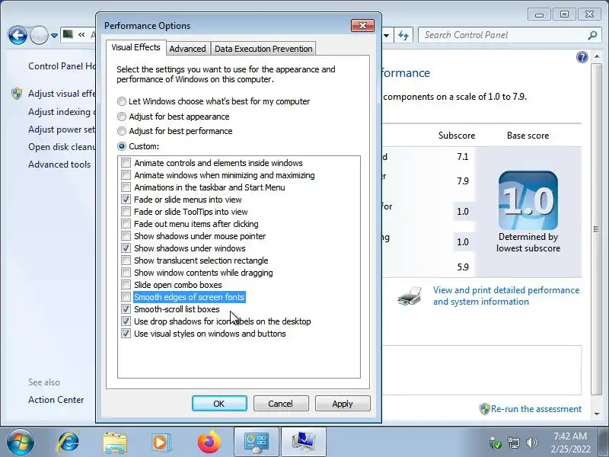Open the Data Execution Prevention tab

click(x=263, y=49)
